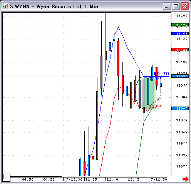Click the red 12000 label on chart
Viewport: 191px width, 184px height.
coord(156,106)
